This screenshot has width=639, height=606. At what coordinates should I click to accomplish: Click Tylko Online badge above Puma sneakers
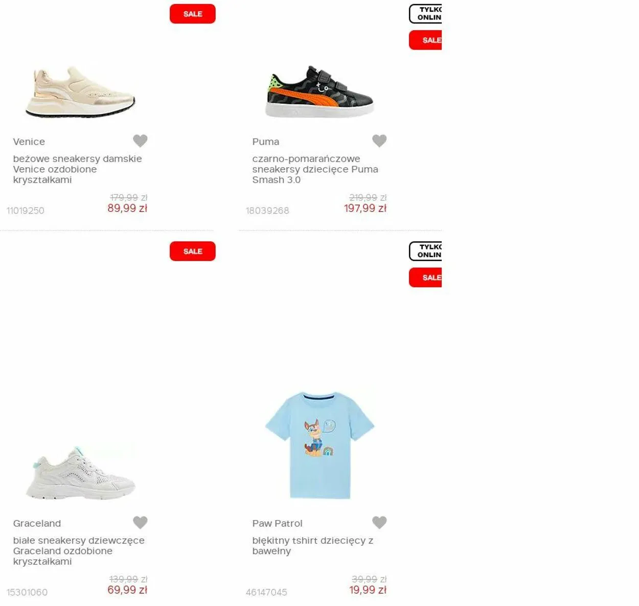click(425, 14)
